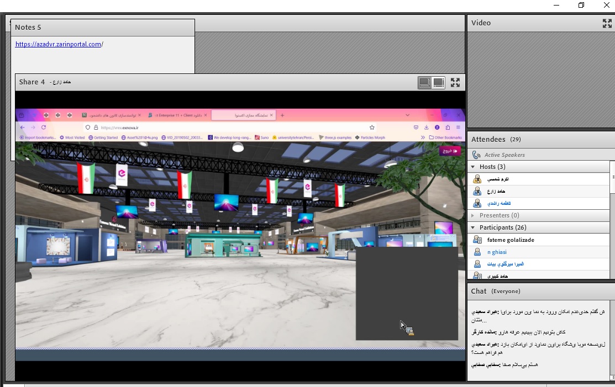Select participant n ghiasi
This screenshot has width=615, height=387.
point(497,252)
